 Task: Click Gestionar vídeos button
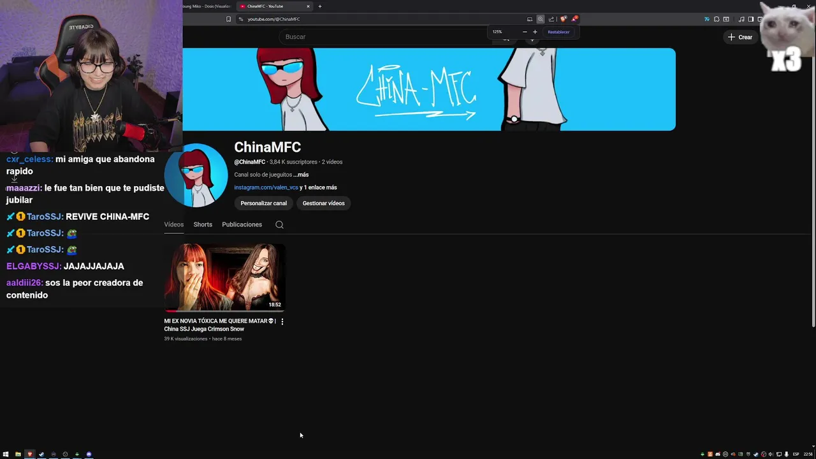coord(323,203)
